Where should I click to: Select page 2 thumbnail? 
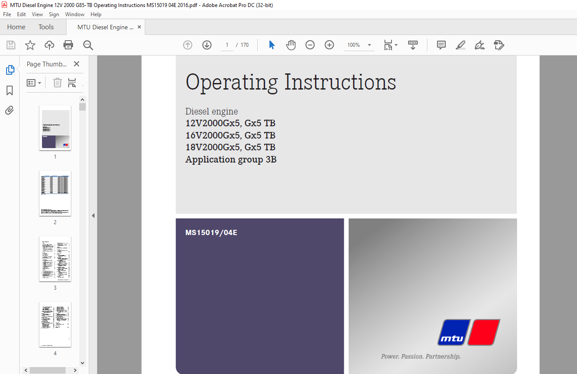point(55,194)
